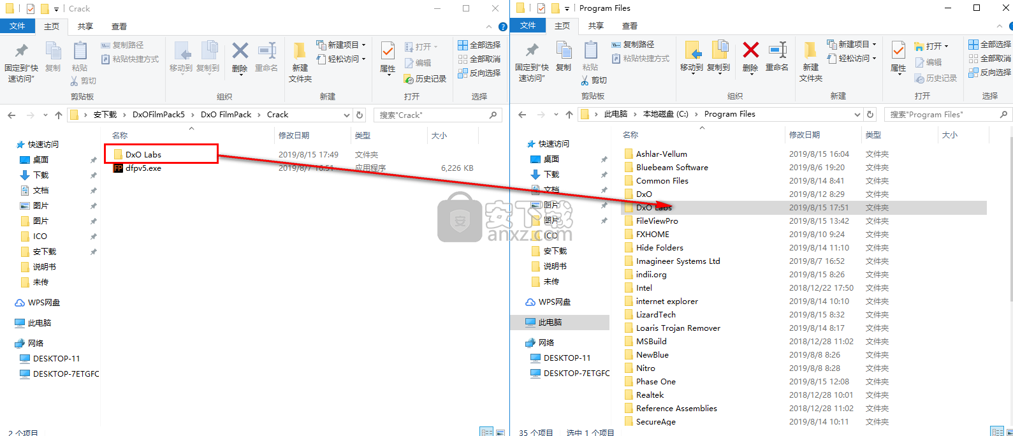Click blue help icon in Crack window
The width and height of the screenshot is (1013, 436).
[x=502, y=27]
